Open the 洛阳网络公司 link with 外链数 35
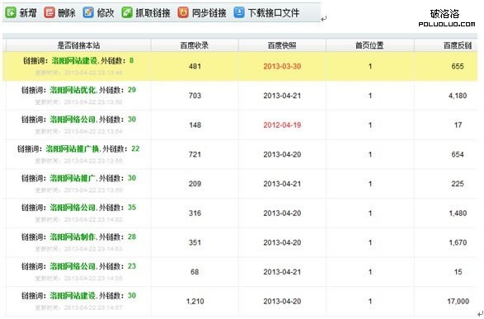484x319 pixels. click(73, 208)
